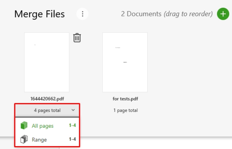Click the green 1-4 beside All pages
232x149 pixels.
(x=73, y=126)
